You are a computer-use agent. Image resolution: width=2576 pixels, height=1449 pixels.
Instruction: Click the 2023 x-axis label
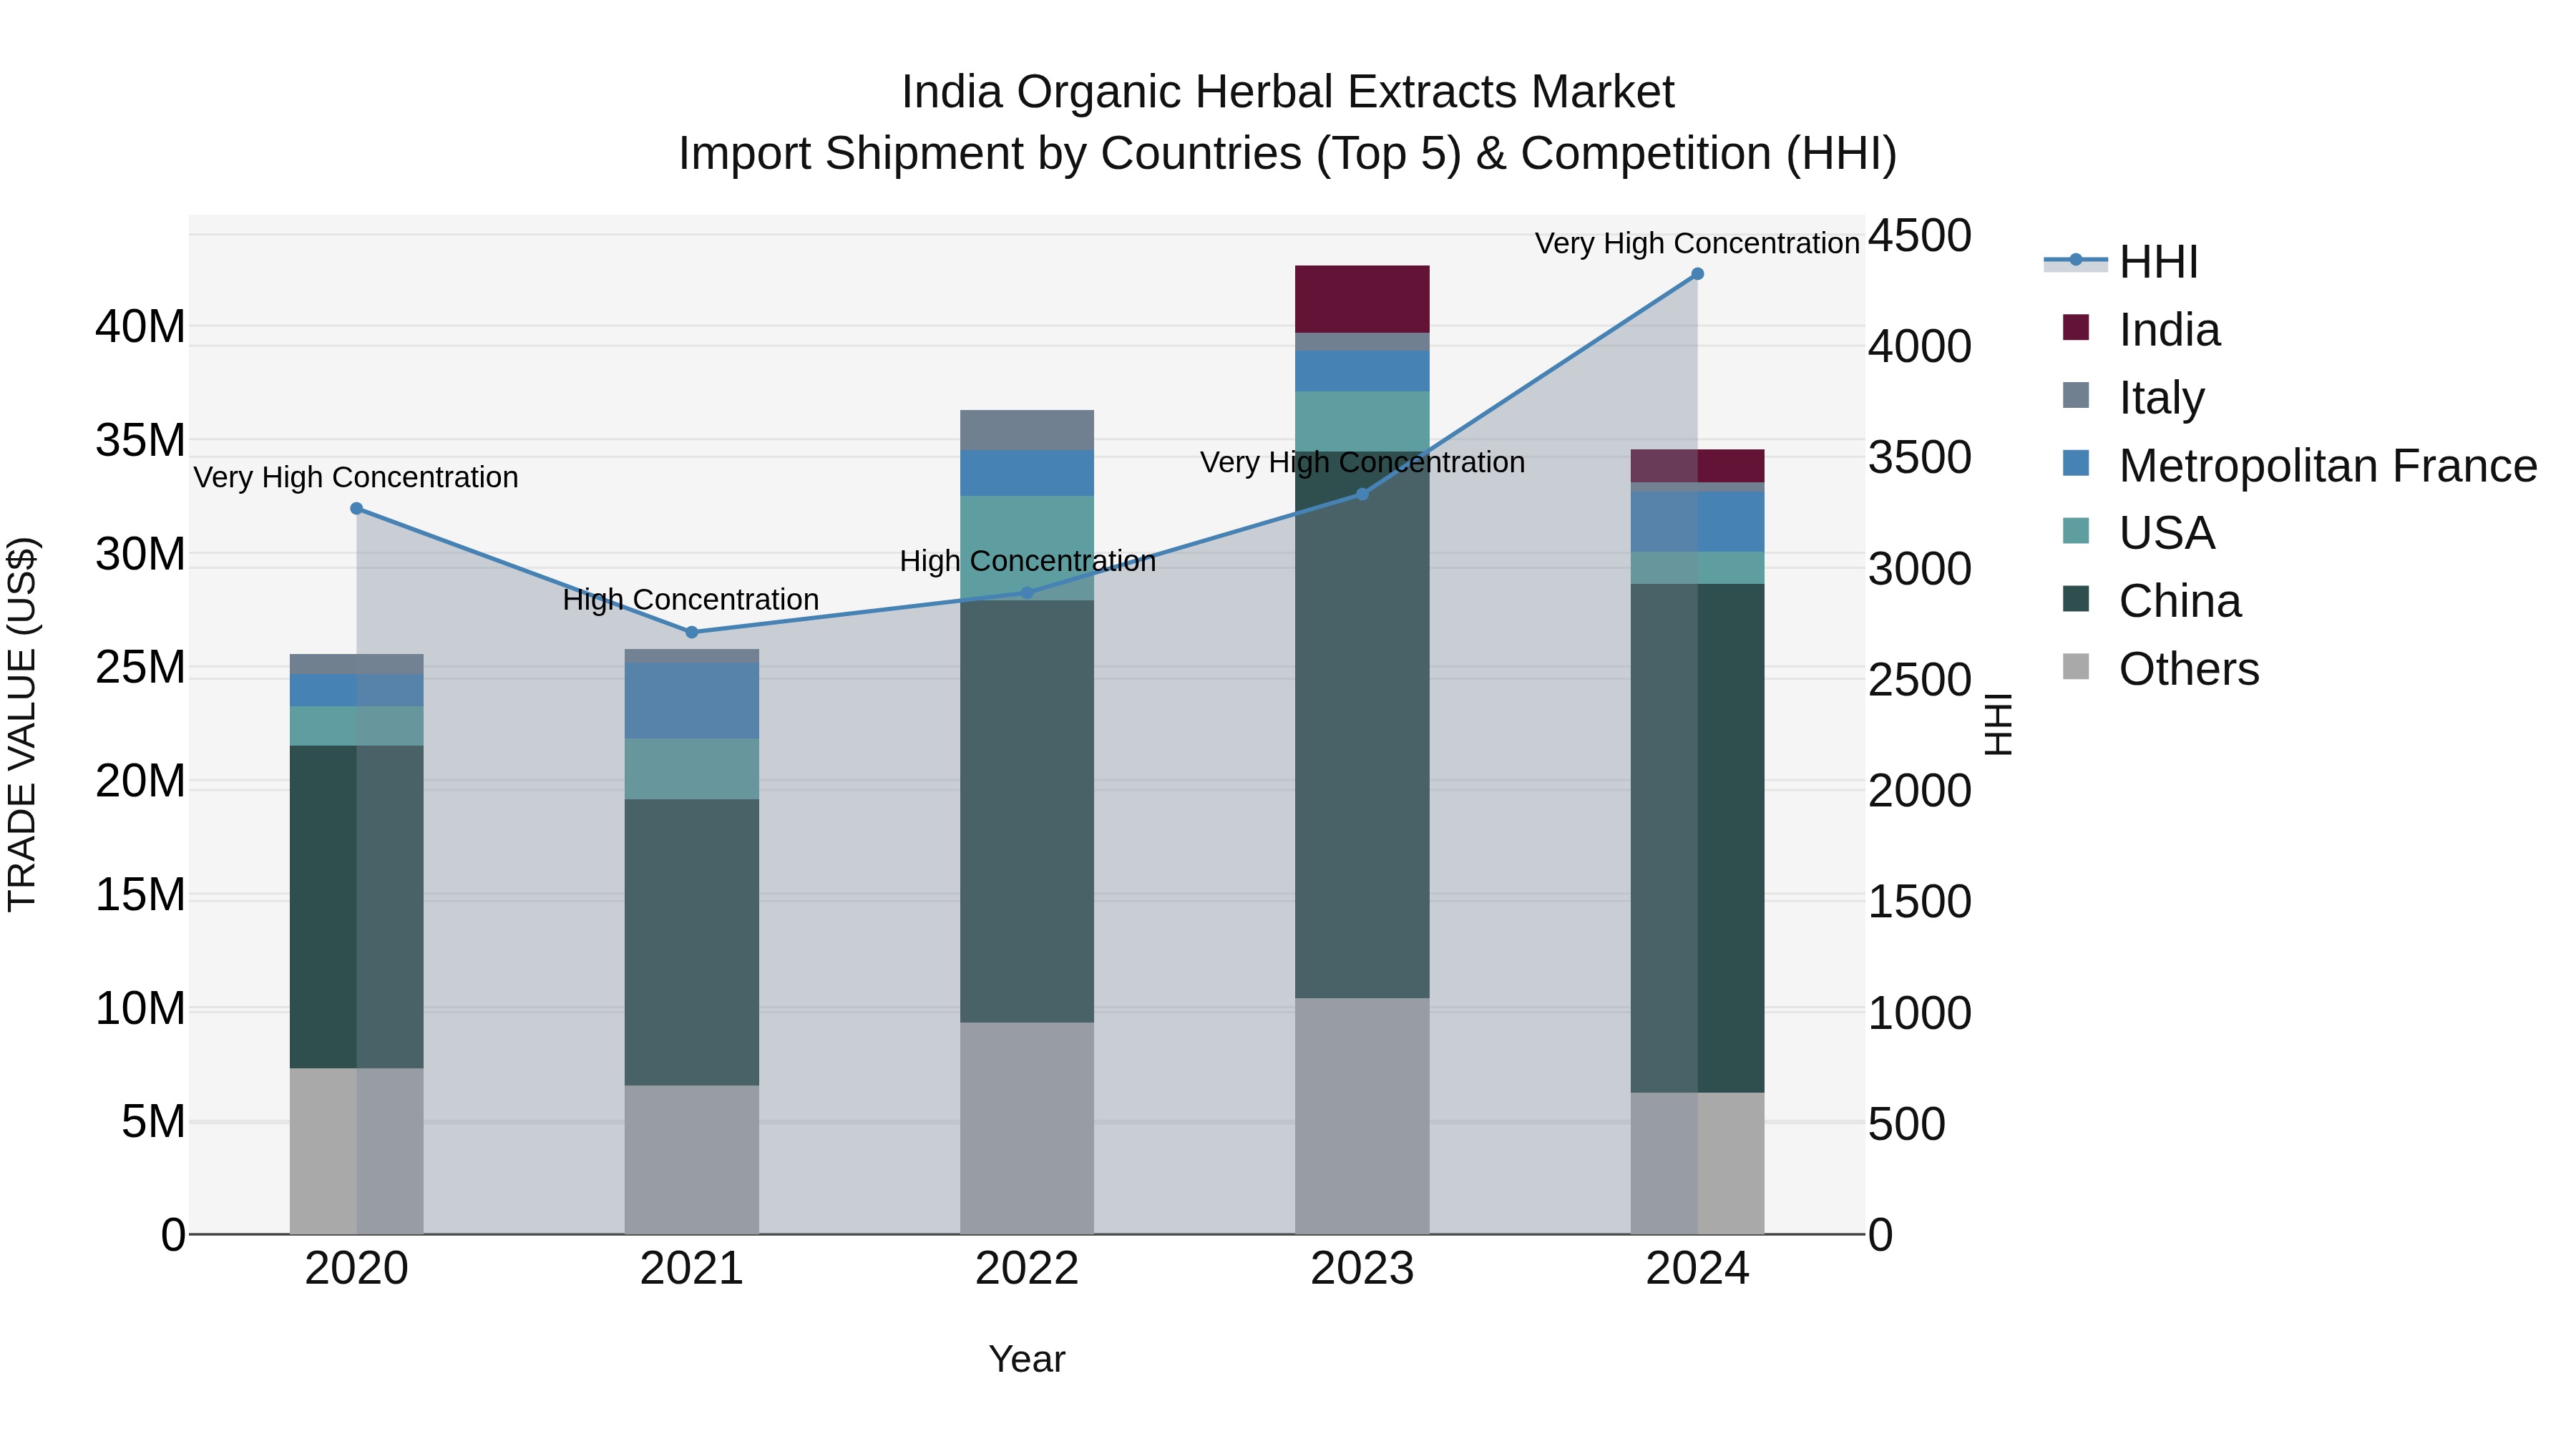[x=1362, y=1269]
